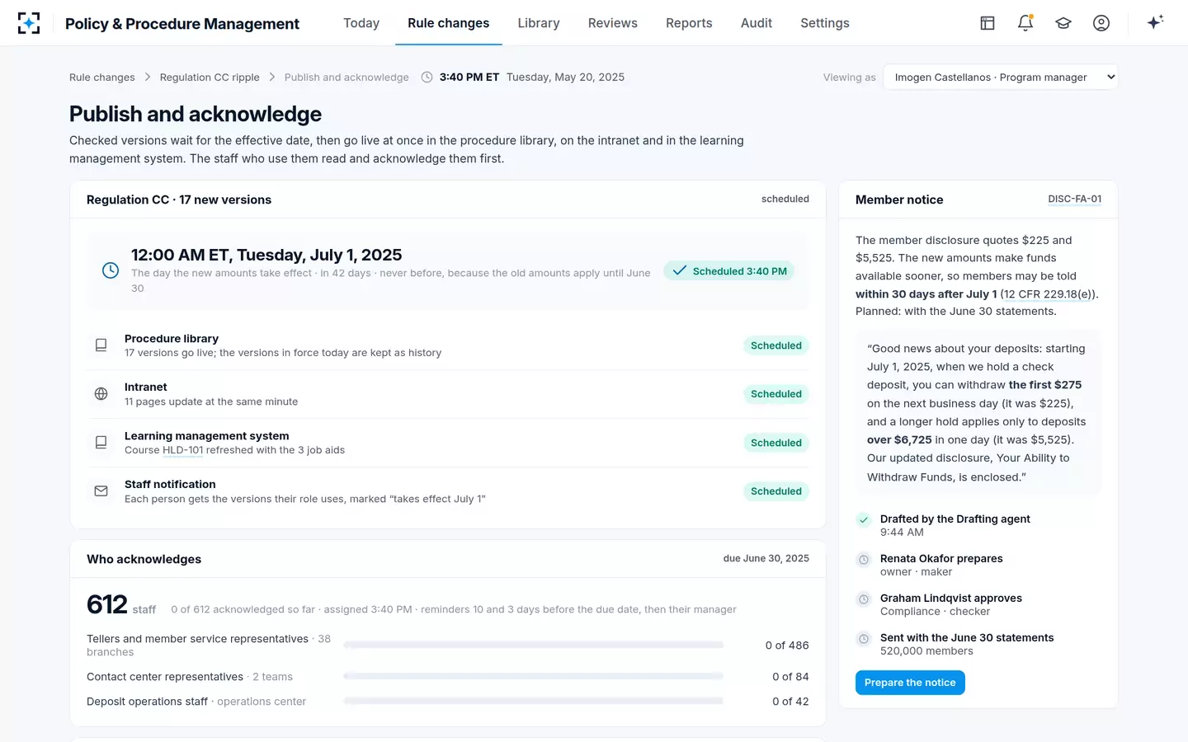Click the Staff notification envelope icon

pyautogui.click(x=101, y=491)
